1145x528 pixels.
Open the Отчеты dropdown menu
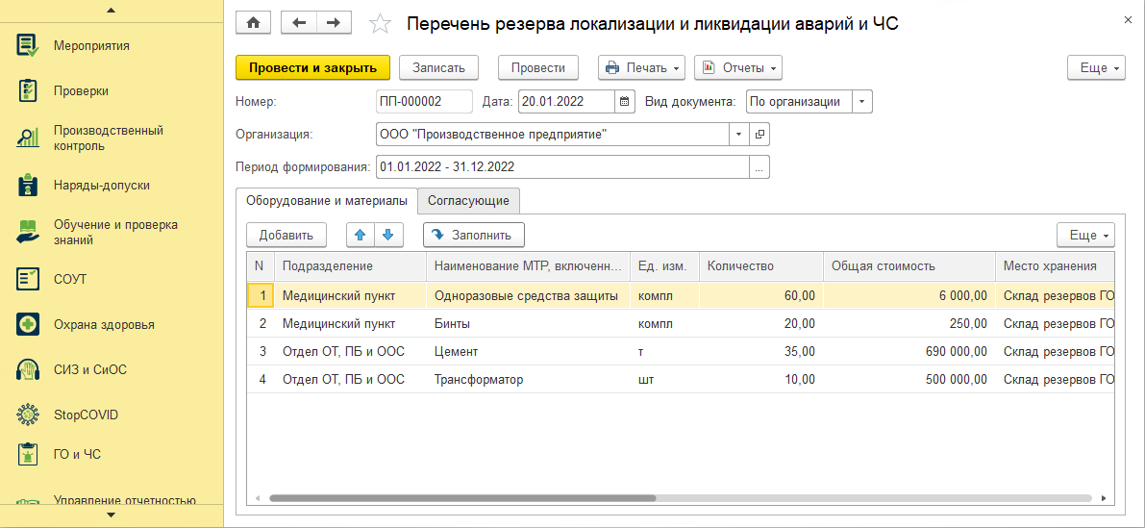[x=738, y=67]
